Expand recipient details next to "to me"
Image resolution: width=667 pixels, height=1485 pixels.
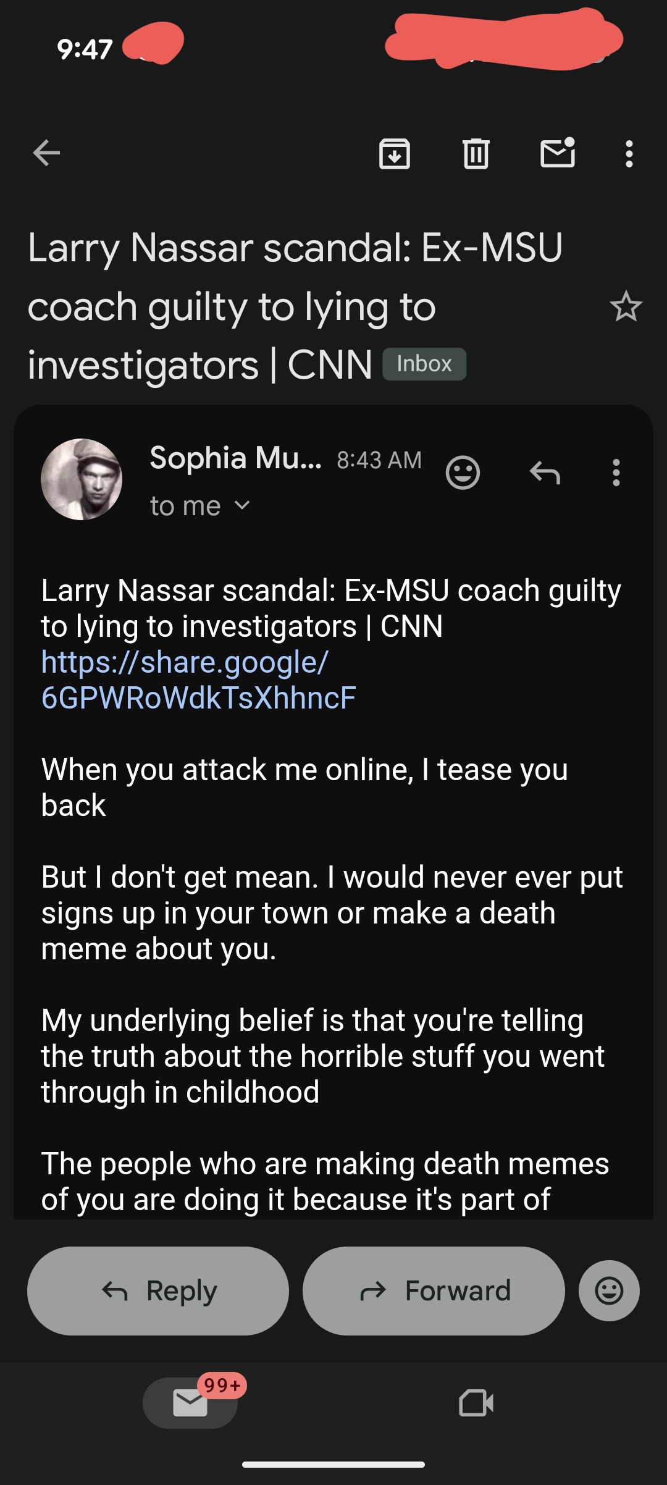[x=242, y=506]
